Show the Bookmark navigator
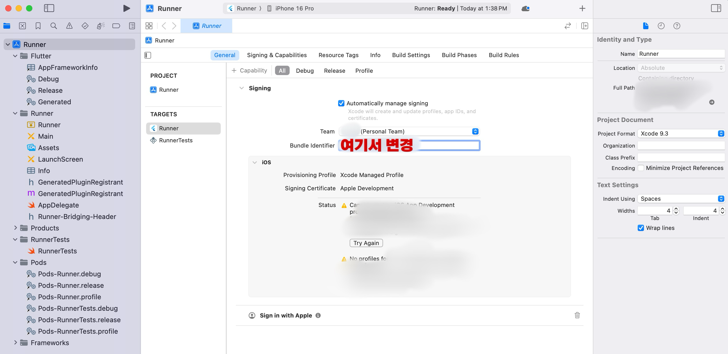The height and width of the screenshot is (354, 728). 38,26
